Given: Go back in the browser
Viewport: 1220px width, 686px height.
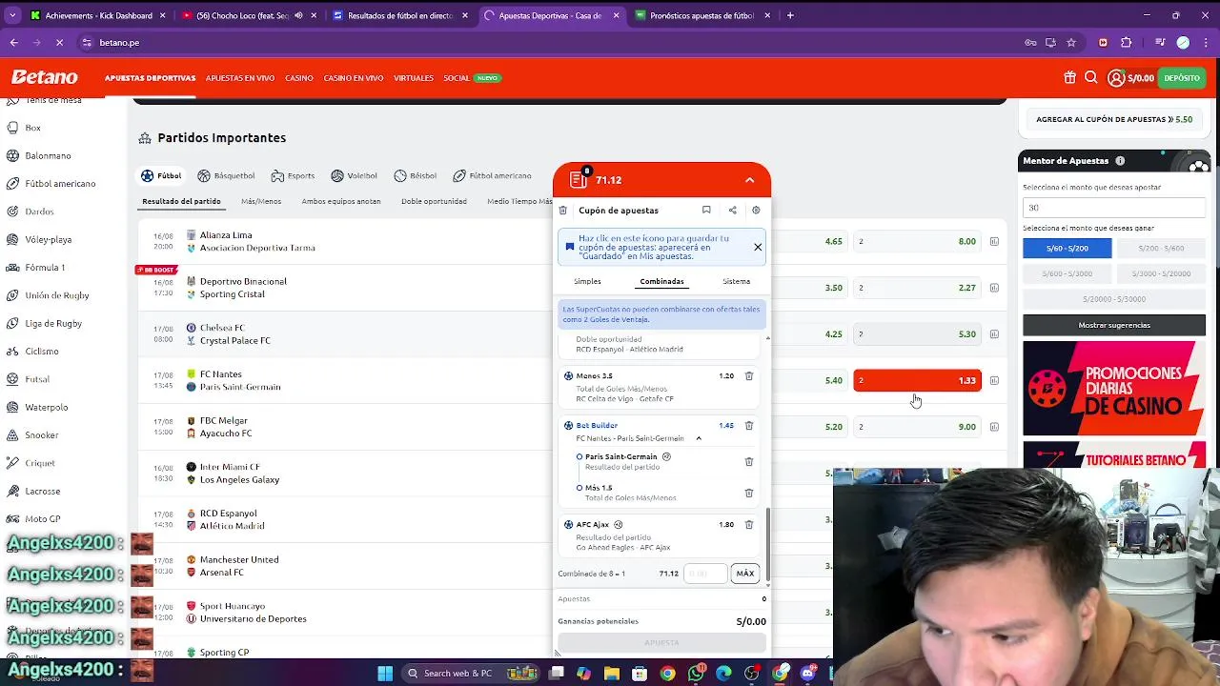Looking at the screenshot, I should click(x=13, y=43).
